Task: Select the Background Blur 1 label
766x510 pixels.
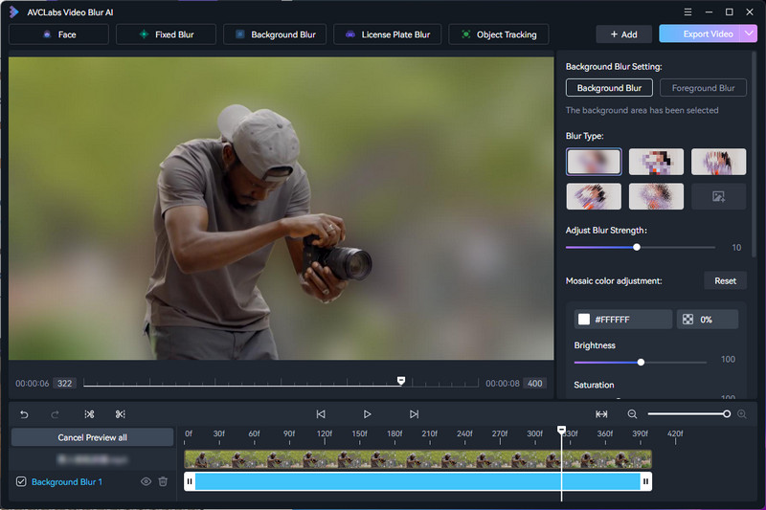Action: 67,481
